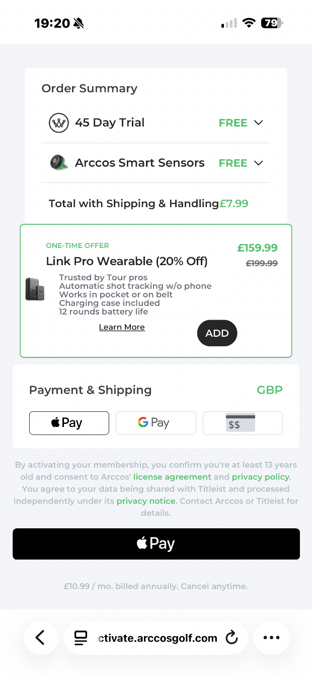Pay with the black Apple Pay button

[x=156, y=544]
